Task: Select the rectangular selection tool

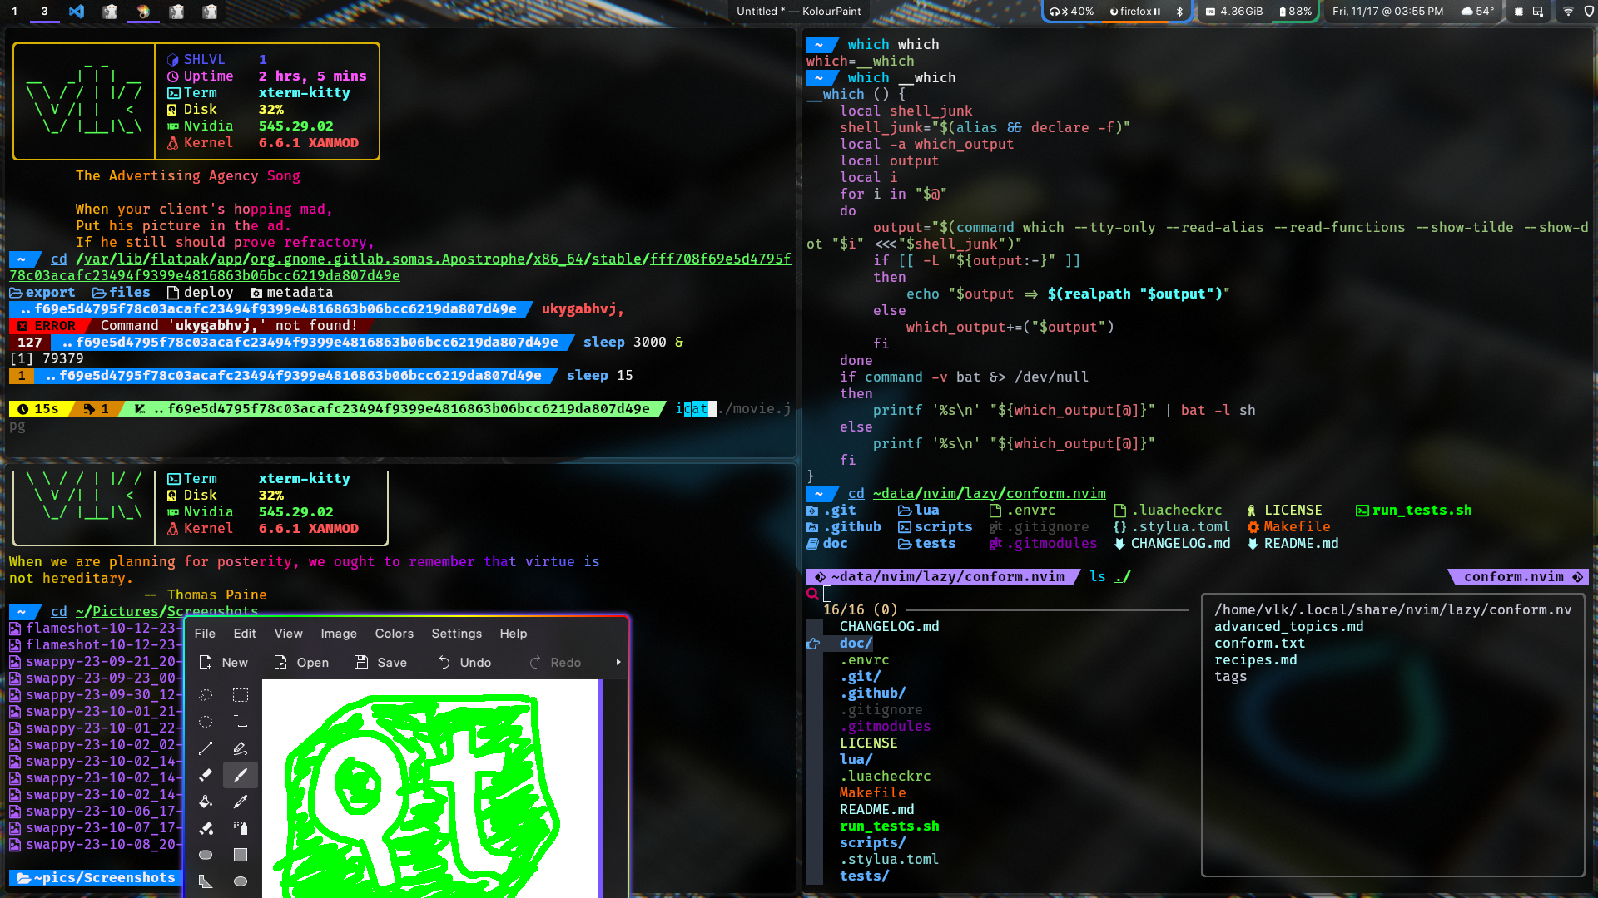Action: [241, 695]
